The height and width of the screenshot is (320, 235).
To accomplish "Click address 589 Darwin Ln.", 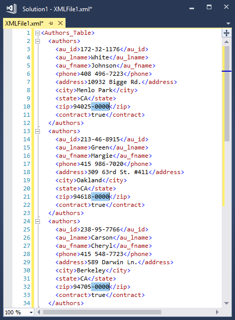I will tap(113, 262).
